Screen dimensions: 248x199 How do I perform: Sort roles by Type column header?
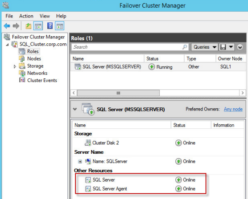(200, 59)
